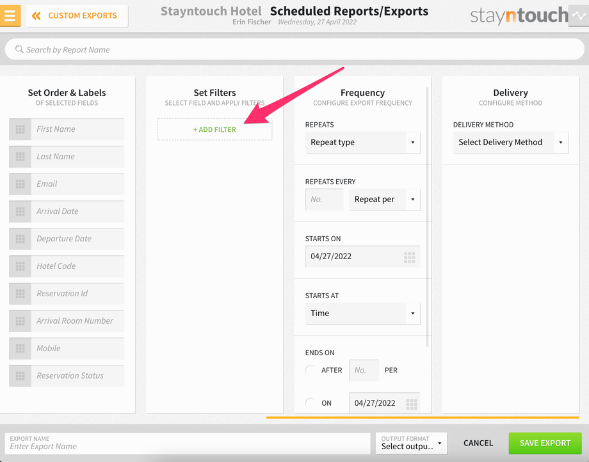Grab the drag handle for First Name
Image resolution: width=589 pixels, height=462 pixels.
pos(20,129)
